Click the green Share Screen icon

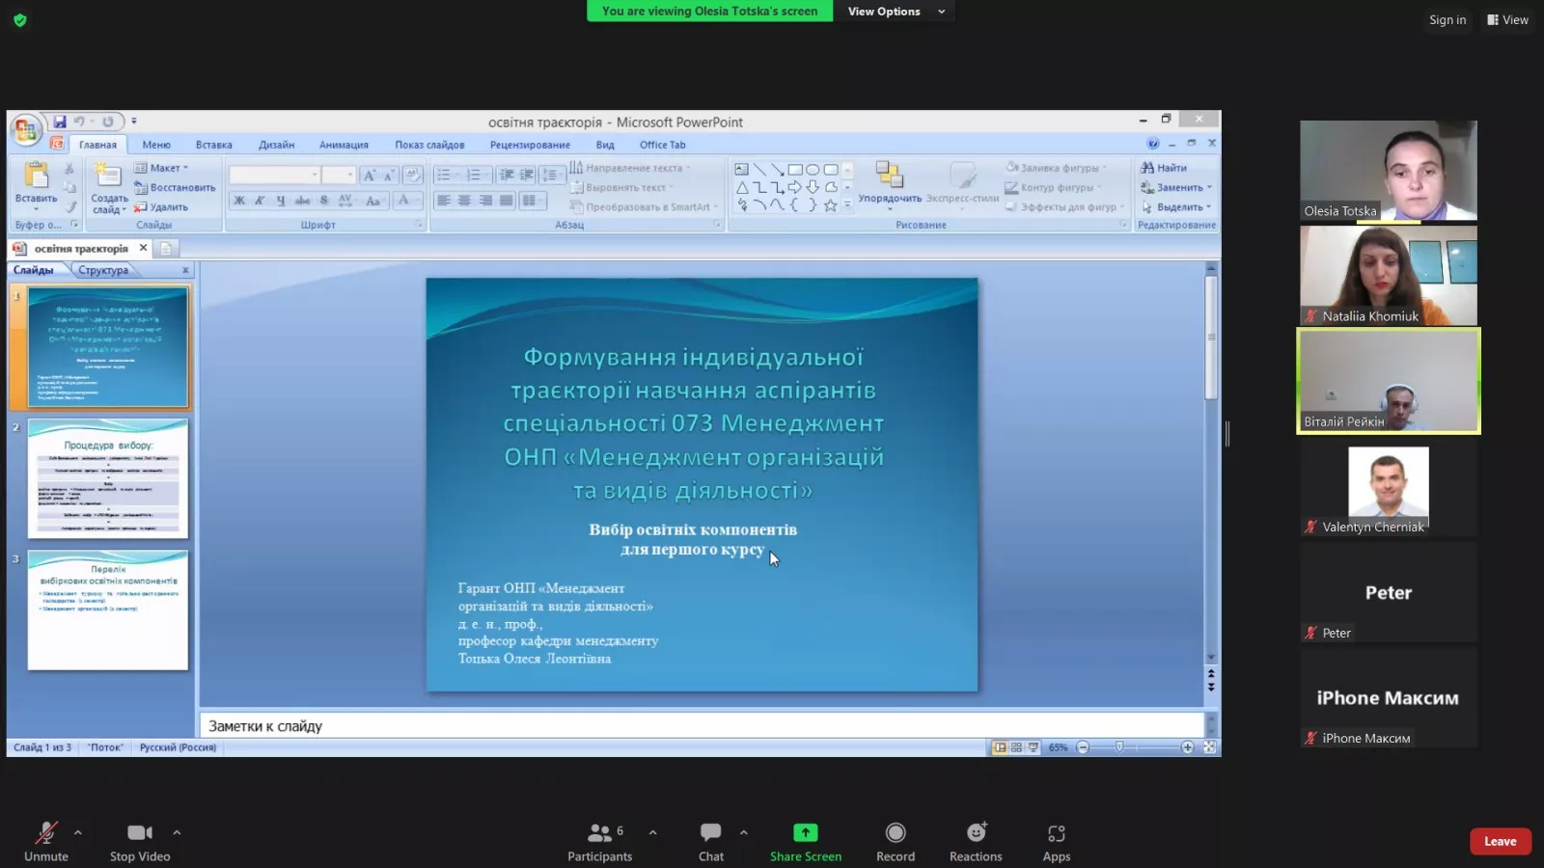pyautogui.click(x=805, y=833)
